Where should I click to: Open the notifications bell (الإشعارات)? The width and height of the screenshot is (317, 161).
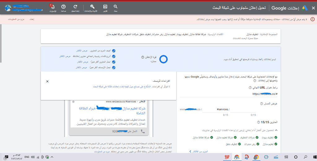pyautogui.click(x=53, y=7)
